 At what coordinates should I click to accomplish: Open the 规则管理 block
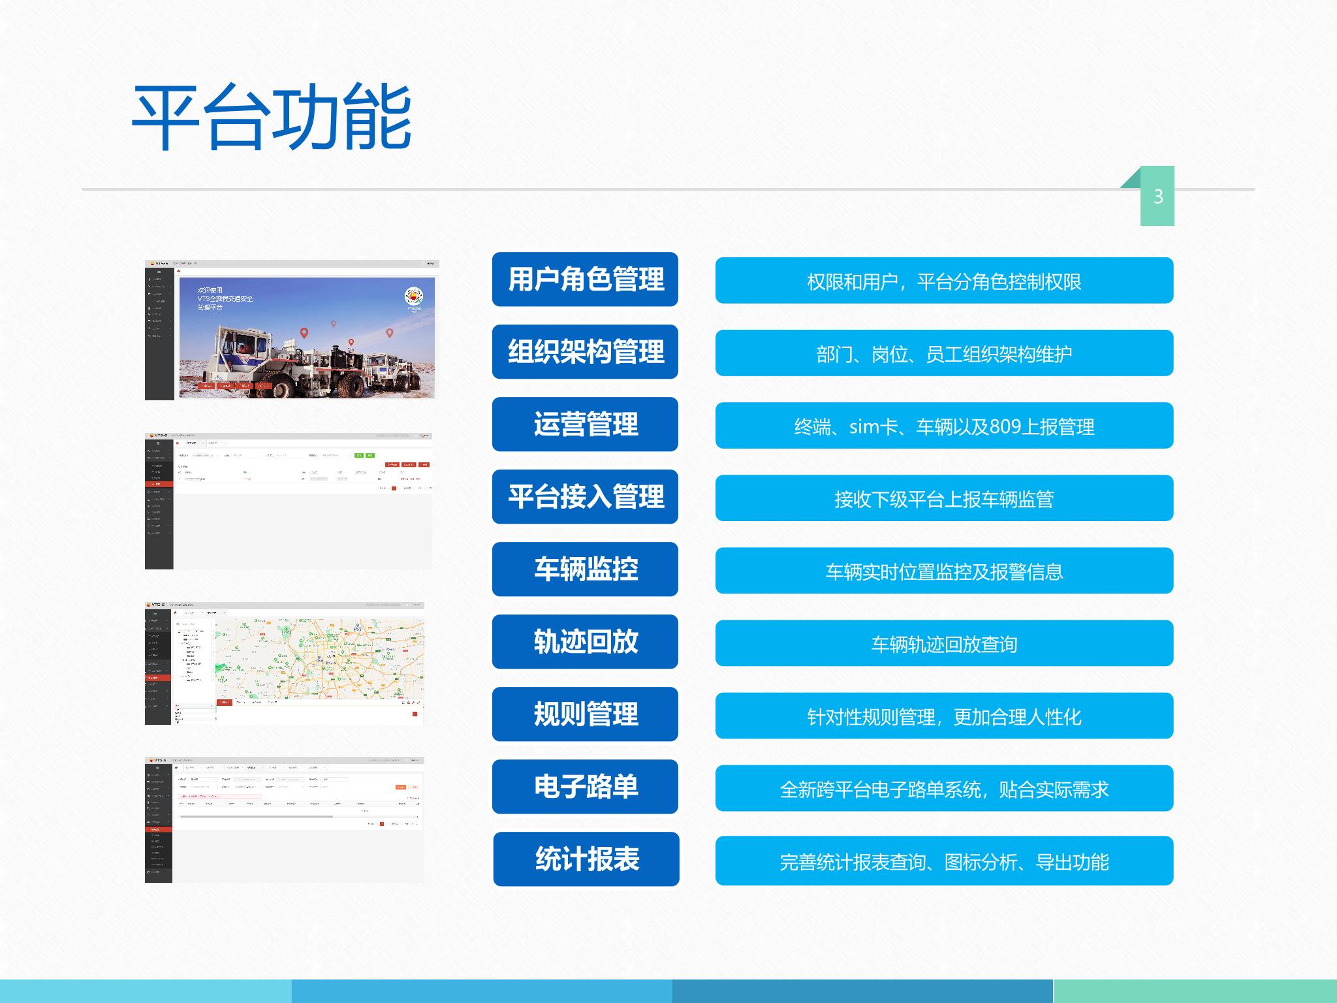tap(585, 714)
